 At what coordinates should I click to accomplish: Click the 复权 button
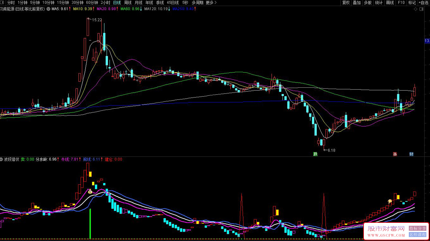346,3
